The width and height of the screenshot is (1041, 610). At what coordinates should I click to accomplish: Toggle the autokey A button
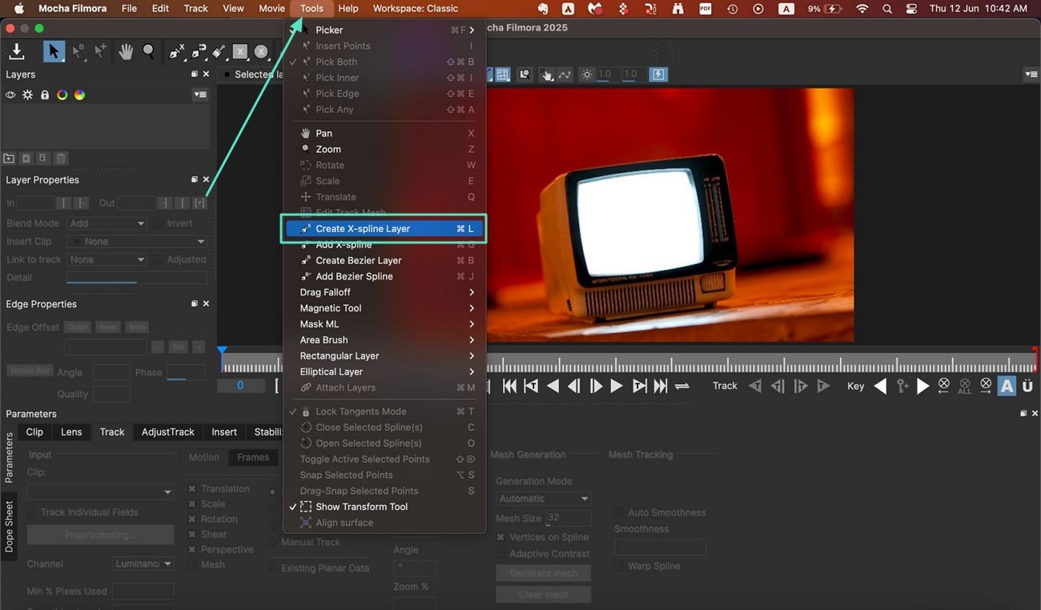pos(1007,386)
